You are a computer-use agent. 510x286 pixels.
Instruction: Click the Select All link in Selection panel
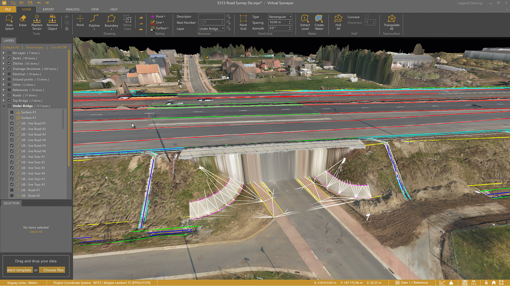coord(36,231)
